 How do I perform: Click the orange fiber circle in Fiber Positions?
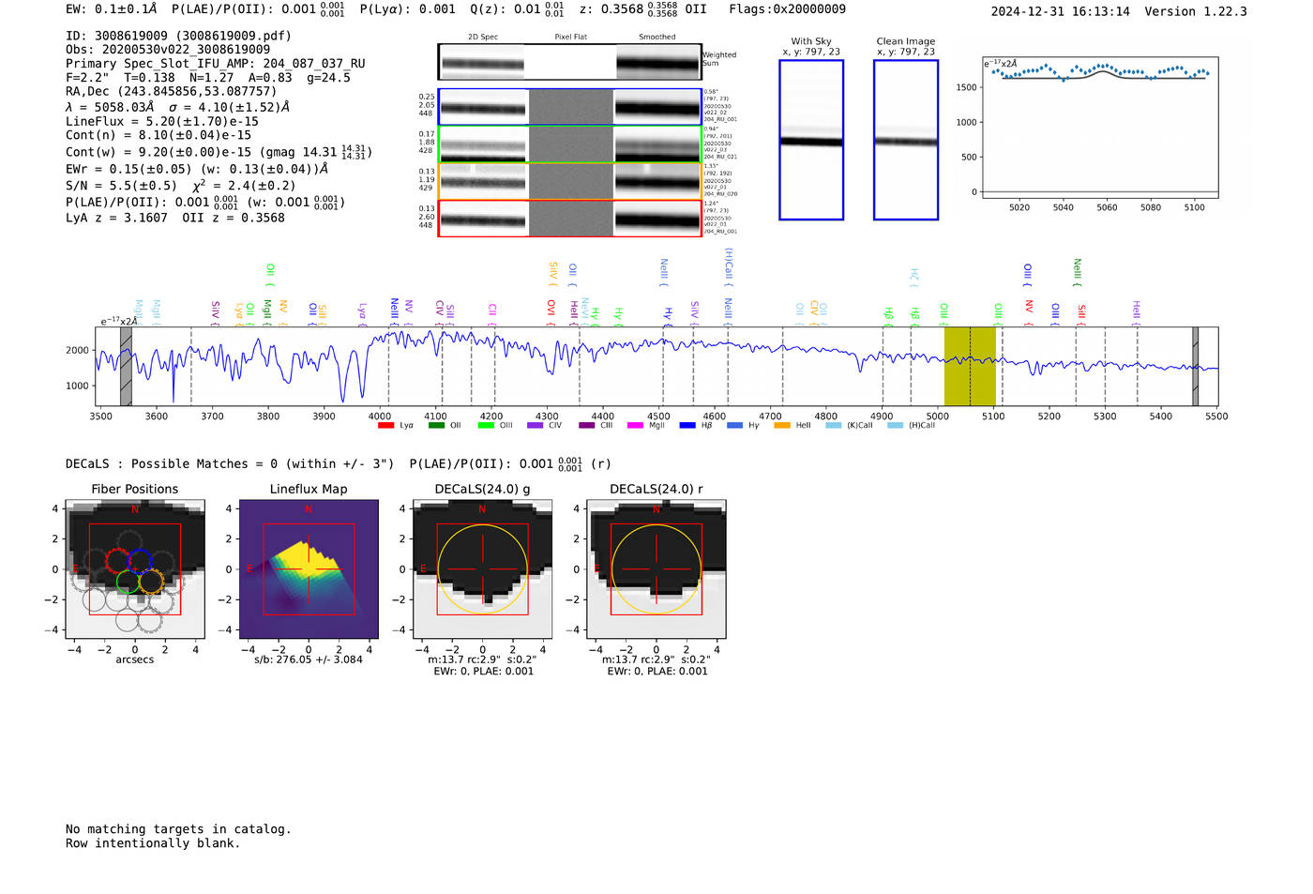point(151,582)
